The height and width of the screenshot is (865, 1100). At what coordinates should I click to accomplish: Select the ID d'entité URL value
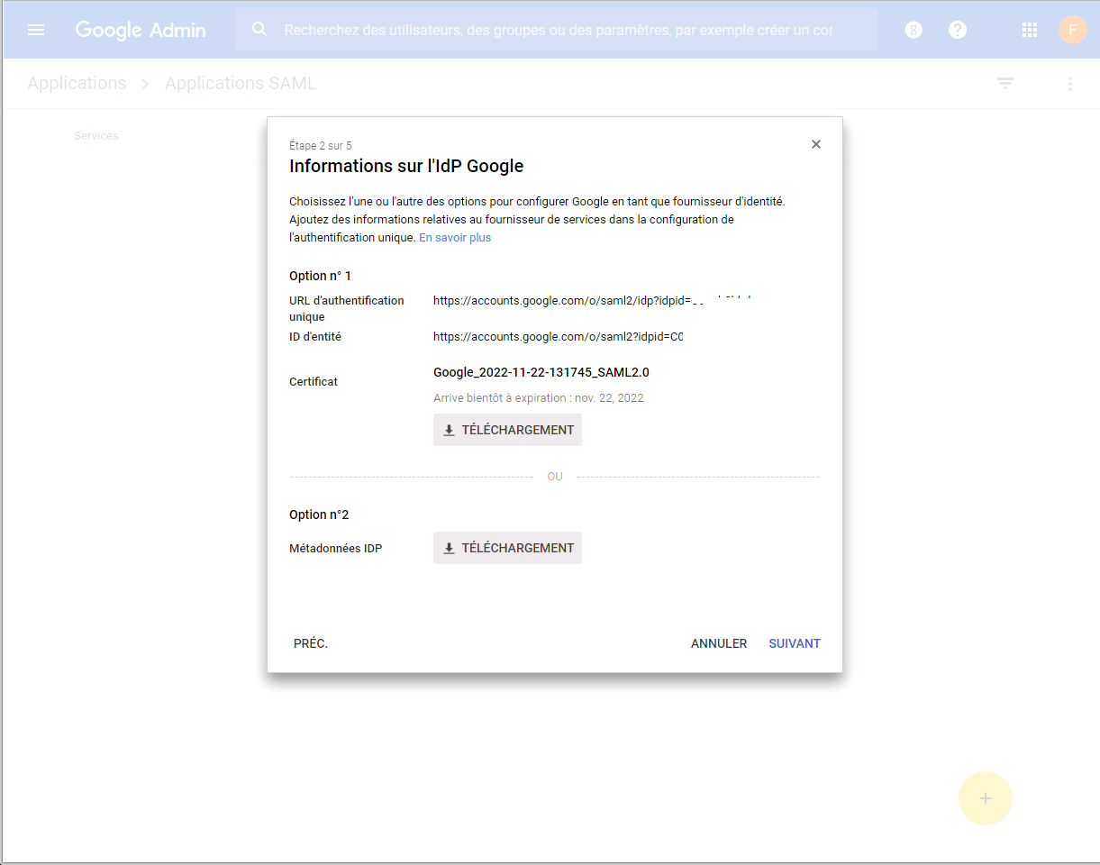click(559, 337)
